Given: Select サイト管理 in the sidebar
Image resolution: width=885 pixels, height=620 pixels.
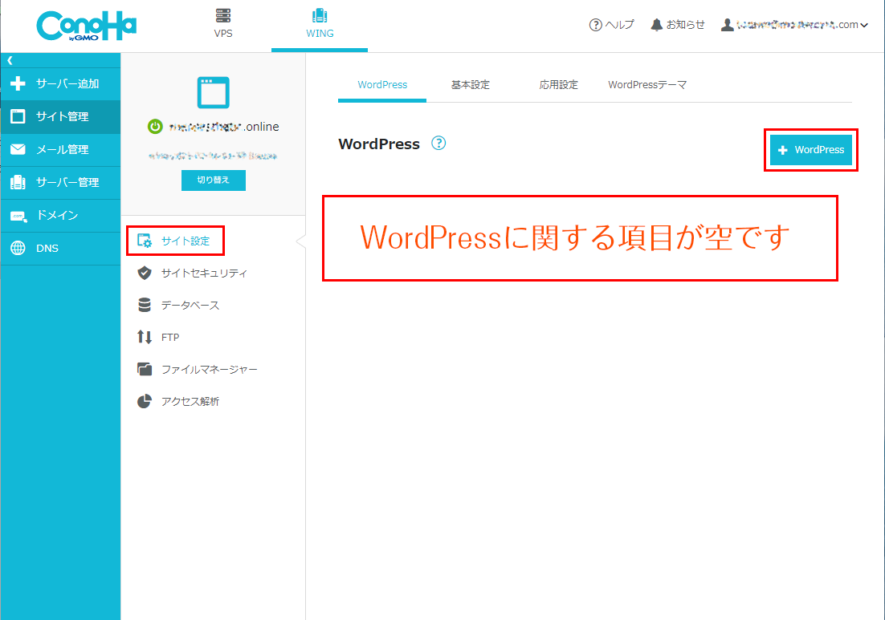Looking at the screenshot, I should (x=60, y=117).
